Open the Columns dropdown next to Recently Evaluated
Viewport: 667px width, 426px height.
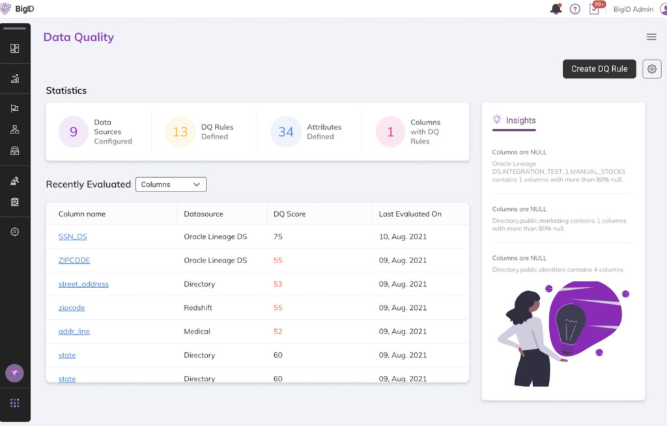171,184
